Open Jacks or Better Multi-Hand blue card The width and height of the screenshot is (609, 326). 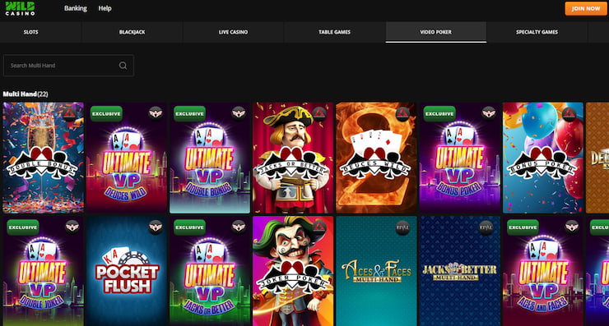coord(459,271)
